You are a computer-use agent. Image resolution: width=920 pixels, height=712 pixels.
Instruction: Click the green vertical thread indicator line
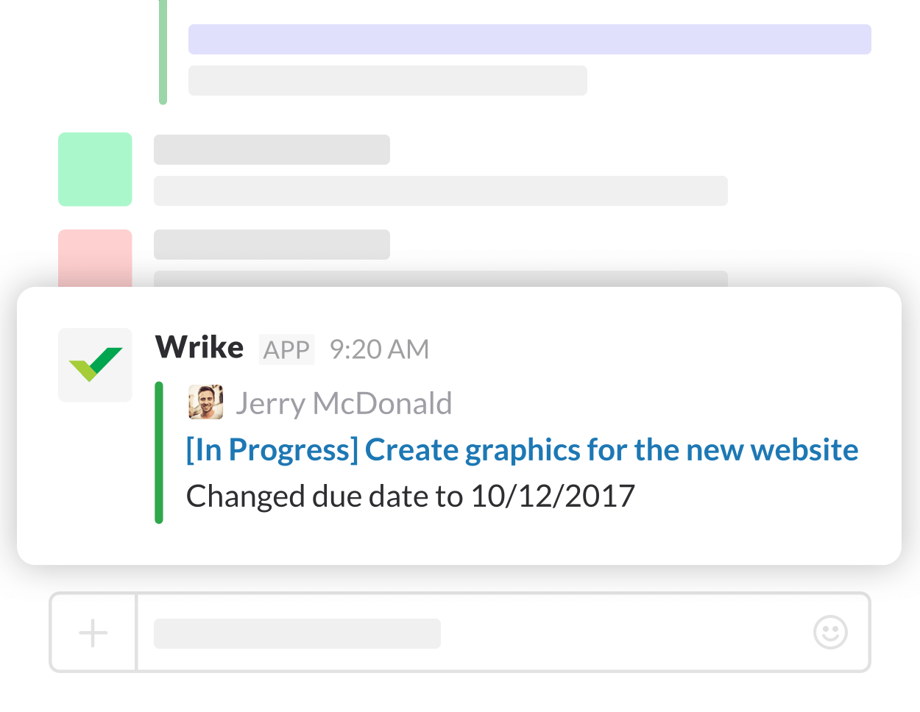point(162,51)
